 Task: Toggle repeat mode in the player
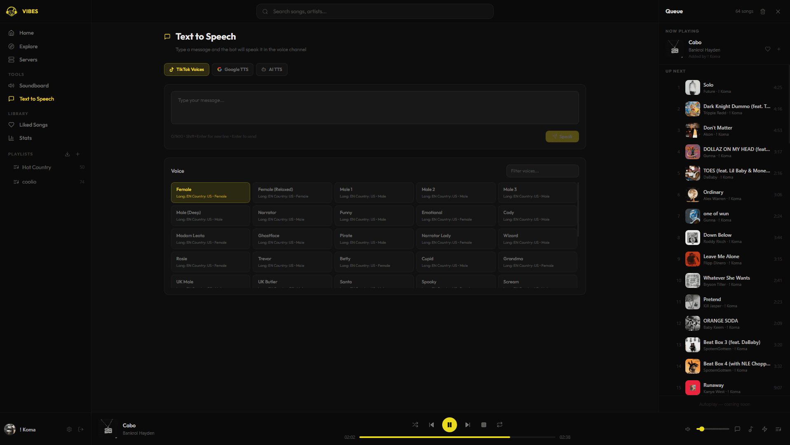click(499, 425)
